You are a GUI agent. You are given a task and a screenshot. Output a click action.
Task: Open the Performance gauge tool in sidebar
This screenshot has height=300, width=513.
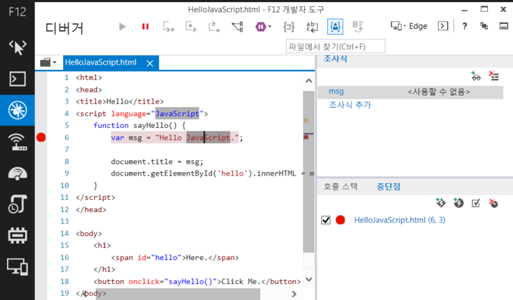pos(17,174)
